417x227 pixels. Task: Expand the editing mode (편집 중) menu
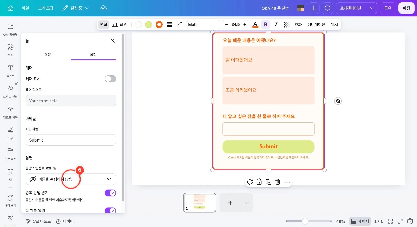pyautogui.click(x=76, y=8)
